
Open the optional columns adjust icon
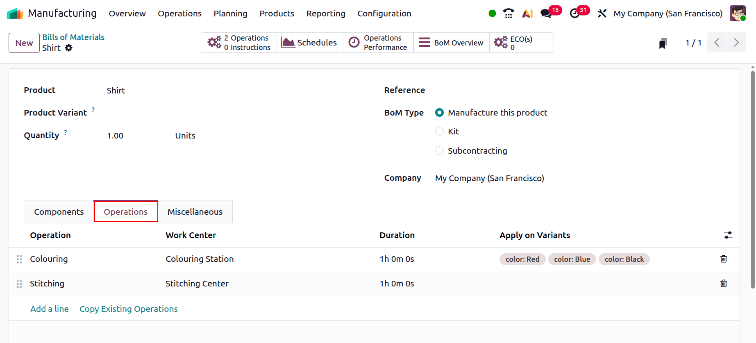[728, 235]
